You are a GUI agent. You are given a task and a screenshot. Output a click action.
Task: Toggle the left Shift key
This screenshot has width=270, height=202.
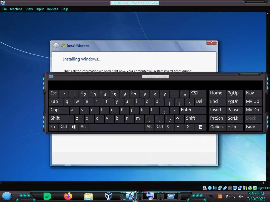tap(61, 119)
